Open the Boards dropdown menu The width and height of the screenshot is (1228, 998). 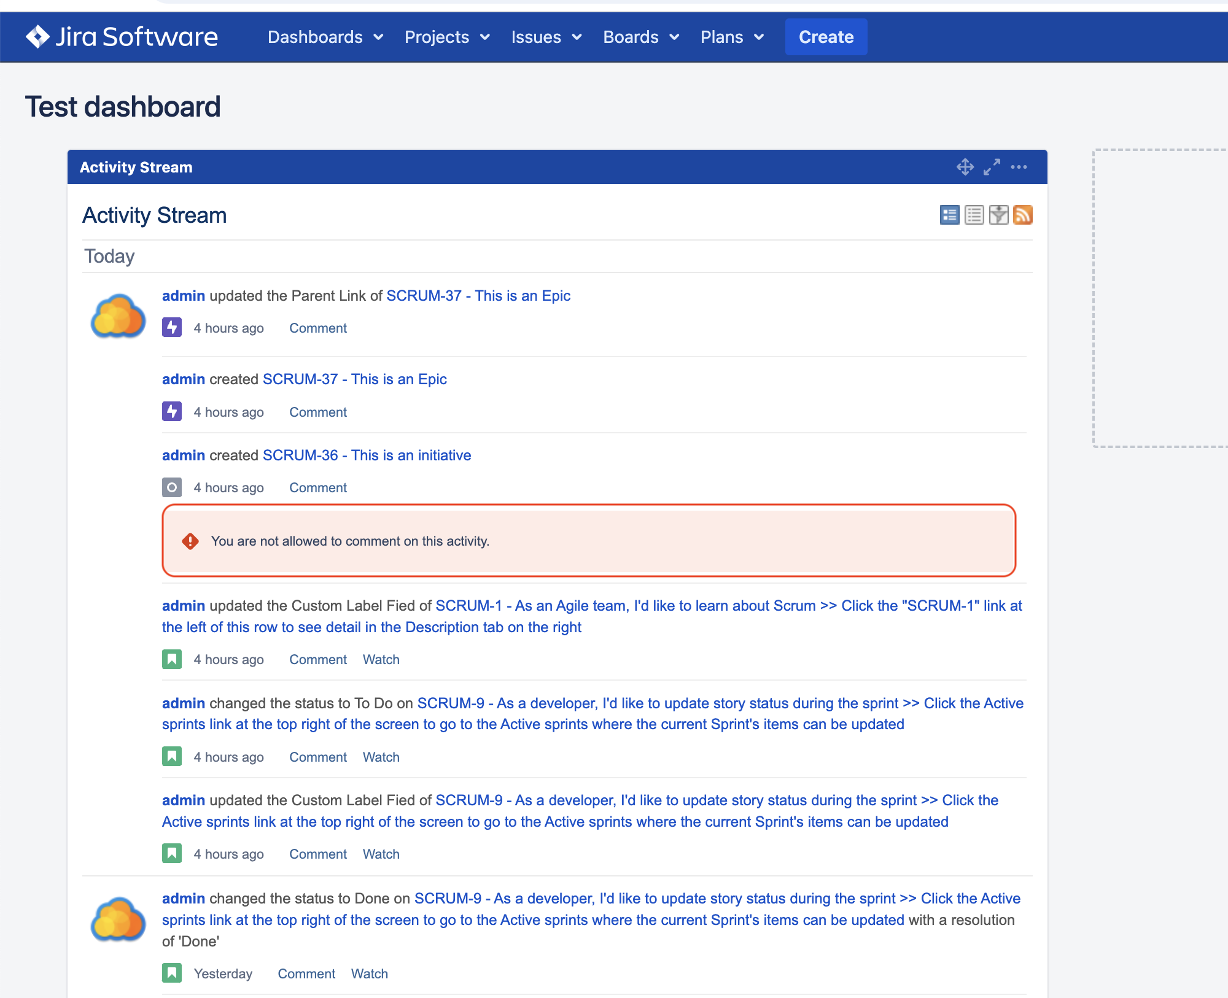coord(641,37)
